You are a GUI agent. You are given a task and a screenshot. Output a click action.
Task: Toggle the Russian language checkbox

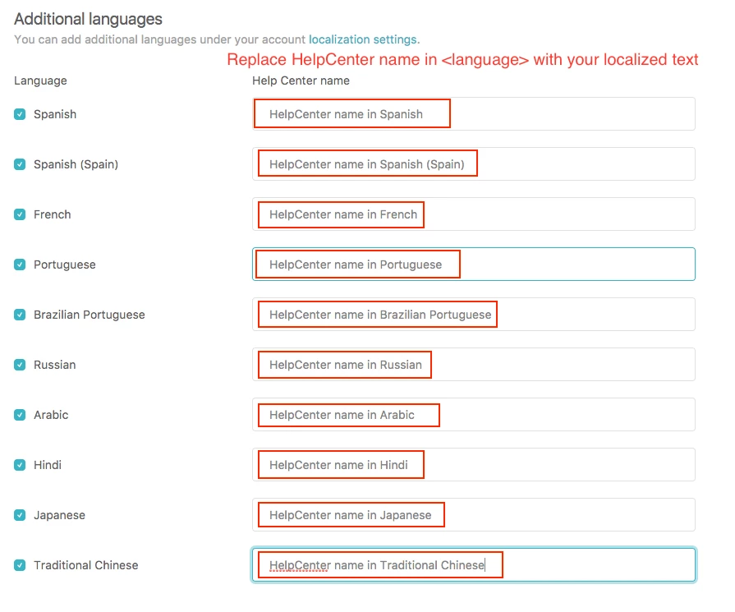click(x=20, y=365)
